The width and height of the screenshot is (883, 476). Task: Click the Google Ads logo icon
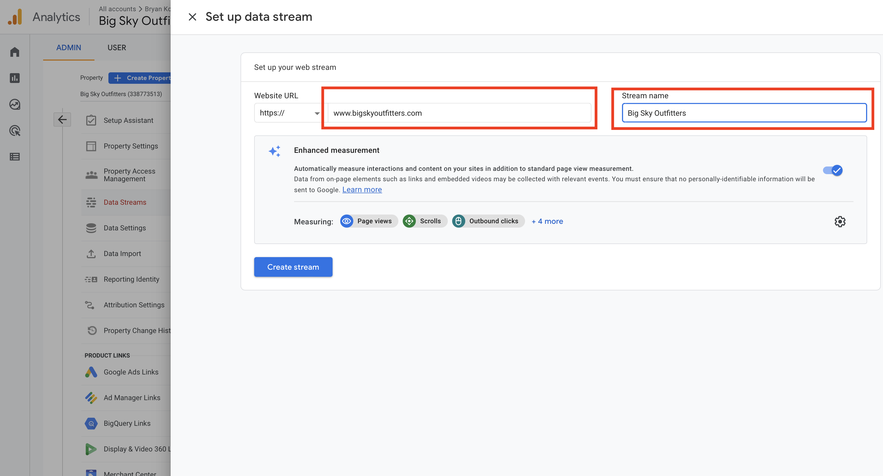(91, 372)
